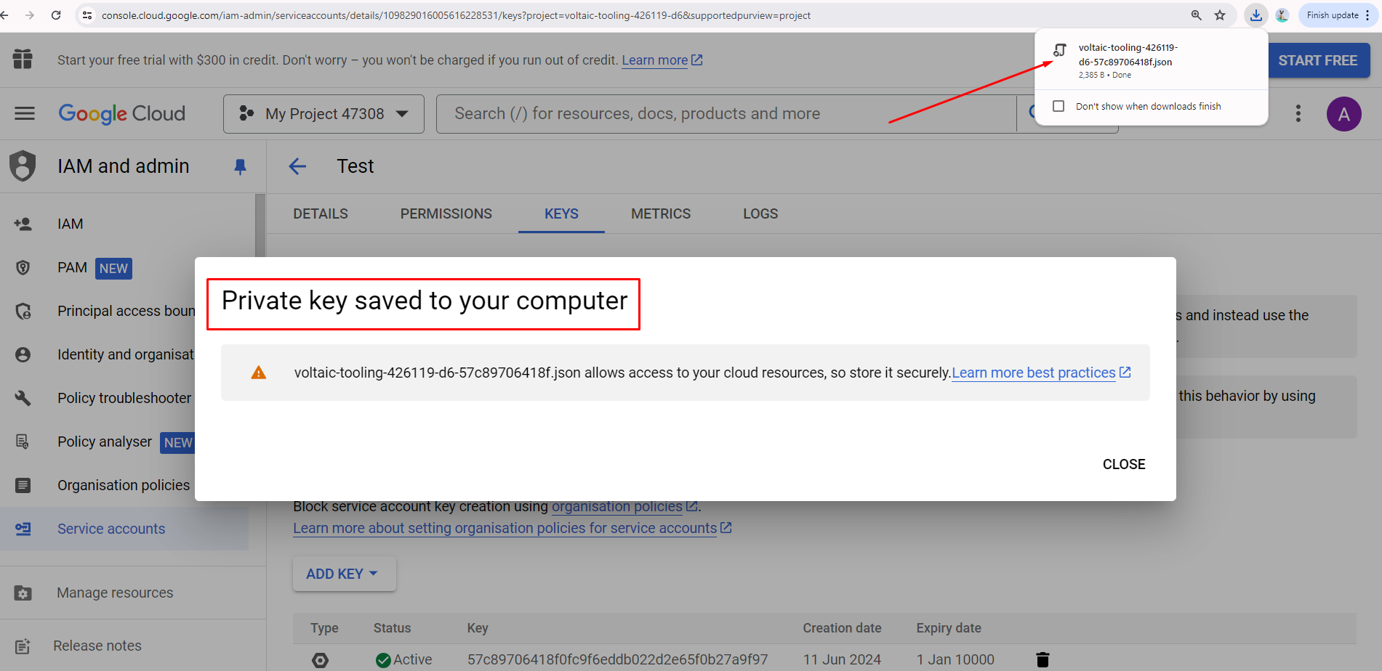This screenshot has width=1382, height=671.
Task: Open 'Learn more best practices' link
Action: pyautogui.click(x=1033, y=373)
